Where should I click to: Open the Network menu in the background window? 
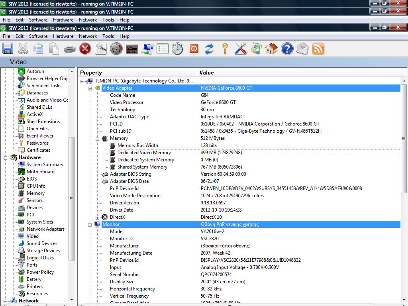pyautogui.click(x=88, y=20)
